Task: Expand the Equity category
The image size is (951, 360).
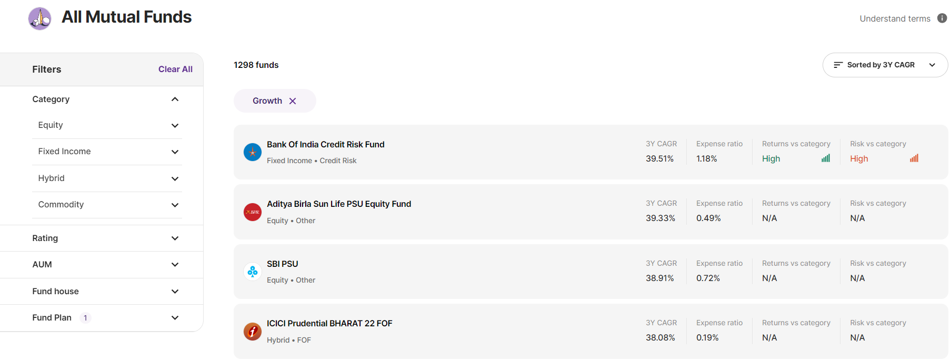Action: (x=175, y=125)
